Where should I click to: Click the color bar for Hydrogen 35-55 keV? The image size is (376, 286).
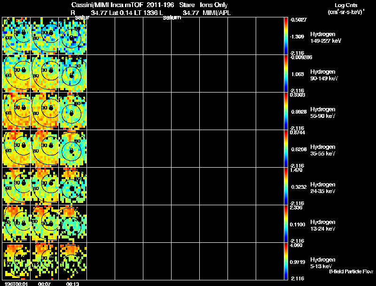[x=286, y=148]
